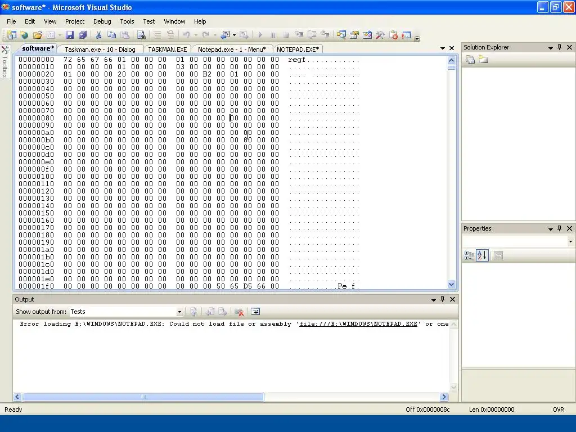This screenshot has height=432, width=576.
Task: Click Output horizontal scrollbar right arrow
Action: [x=444, y=397]
